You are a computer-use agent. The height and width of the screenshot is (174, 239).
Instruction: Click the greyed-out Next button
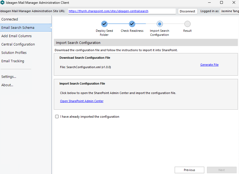coord(222,170)
